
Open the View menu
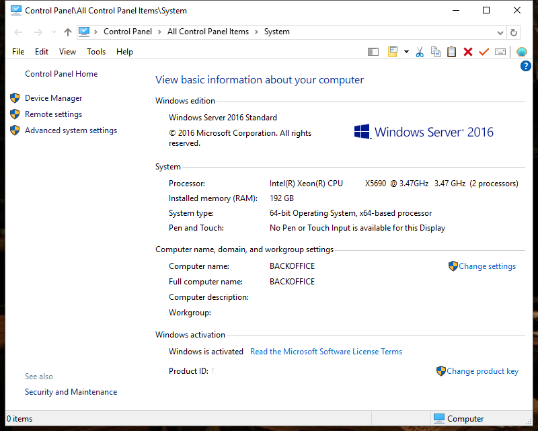click(67, 52)
